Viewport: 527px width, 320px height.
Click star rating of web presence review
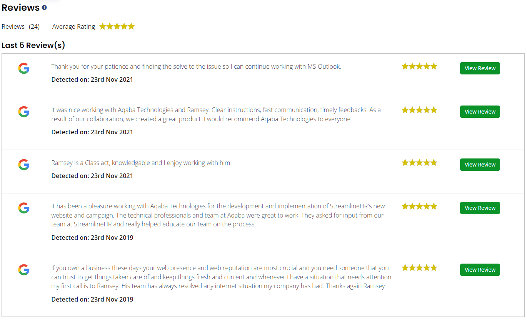tap(419, 268)
